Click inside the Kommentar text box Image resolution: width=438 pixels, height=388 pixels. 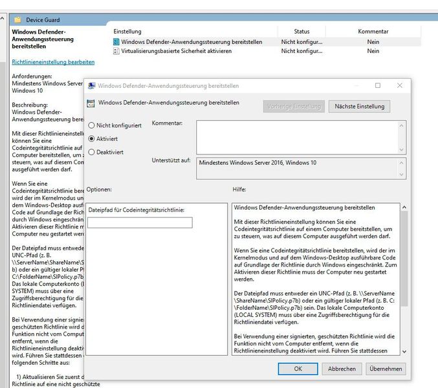(297, 137)
